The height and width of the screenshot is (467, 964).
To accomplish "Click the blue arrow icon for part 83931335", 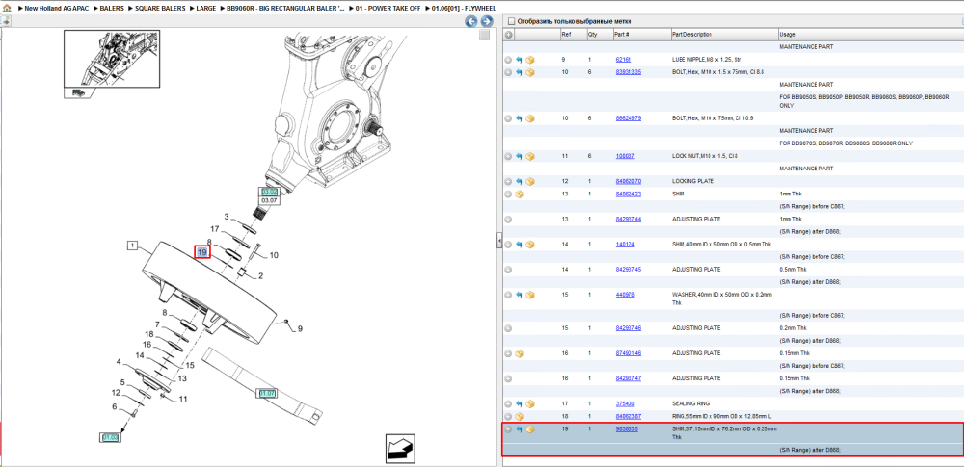I will (x=520, y=72).
